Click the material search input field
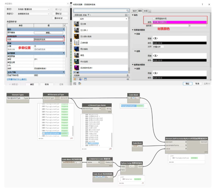 (100, 10)
